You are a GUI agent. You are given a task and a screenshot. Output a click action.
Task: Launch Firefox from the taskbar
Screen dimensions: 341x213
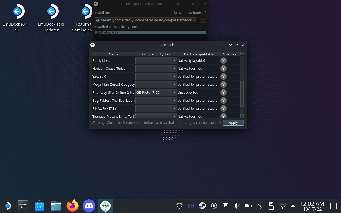(72, 206)
